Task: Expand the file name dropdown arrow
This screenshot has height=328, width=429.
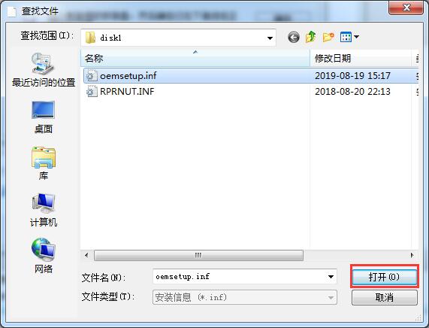Action: point(331,277)
